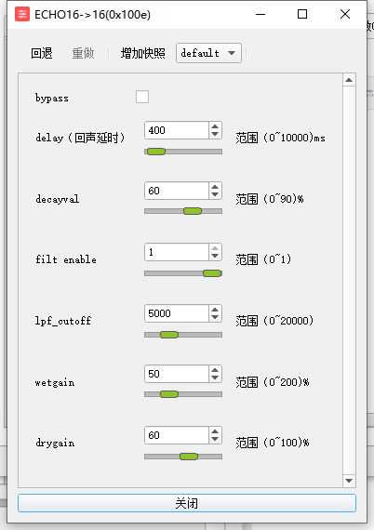Minimize the ECHO16 window
This screenshot has height=530, width=374.
point(260,14)
